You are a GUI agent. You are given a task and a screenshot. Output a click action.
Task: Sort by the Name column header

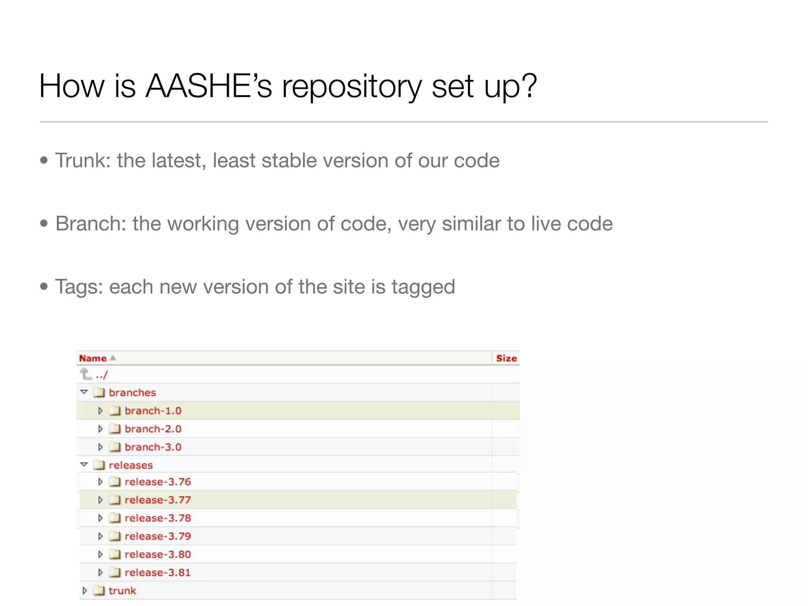[x=93, y=358]
